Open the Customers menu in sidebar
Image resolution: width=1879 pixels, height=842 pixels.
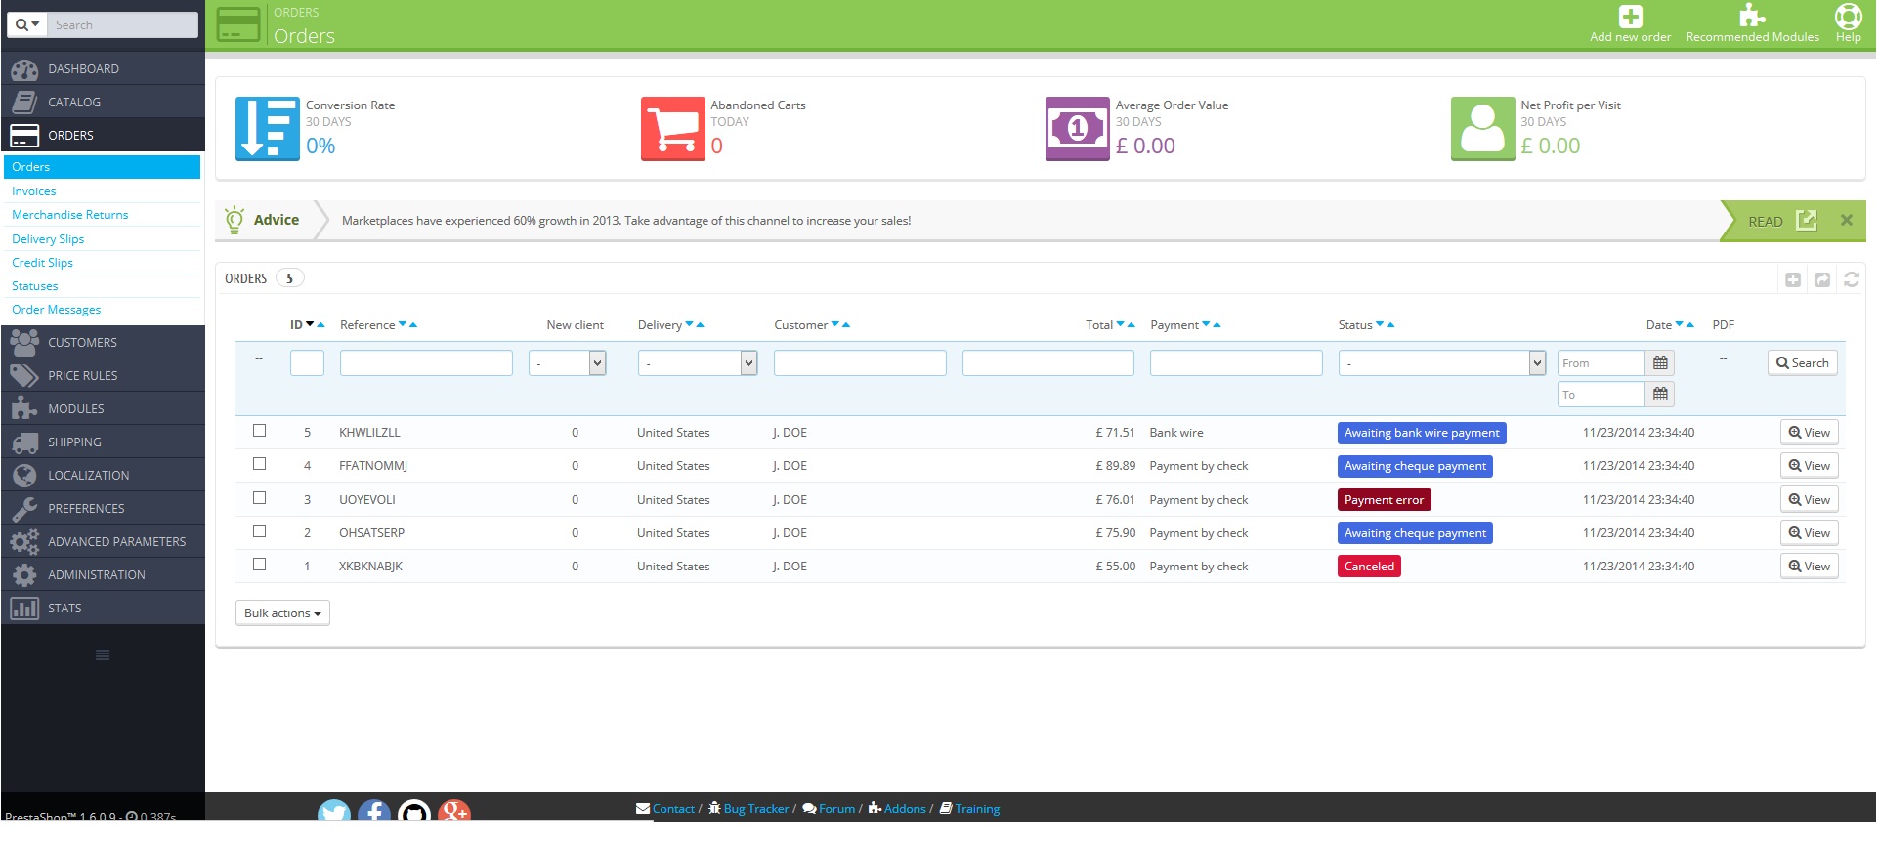(82, 343)
